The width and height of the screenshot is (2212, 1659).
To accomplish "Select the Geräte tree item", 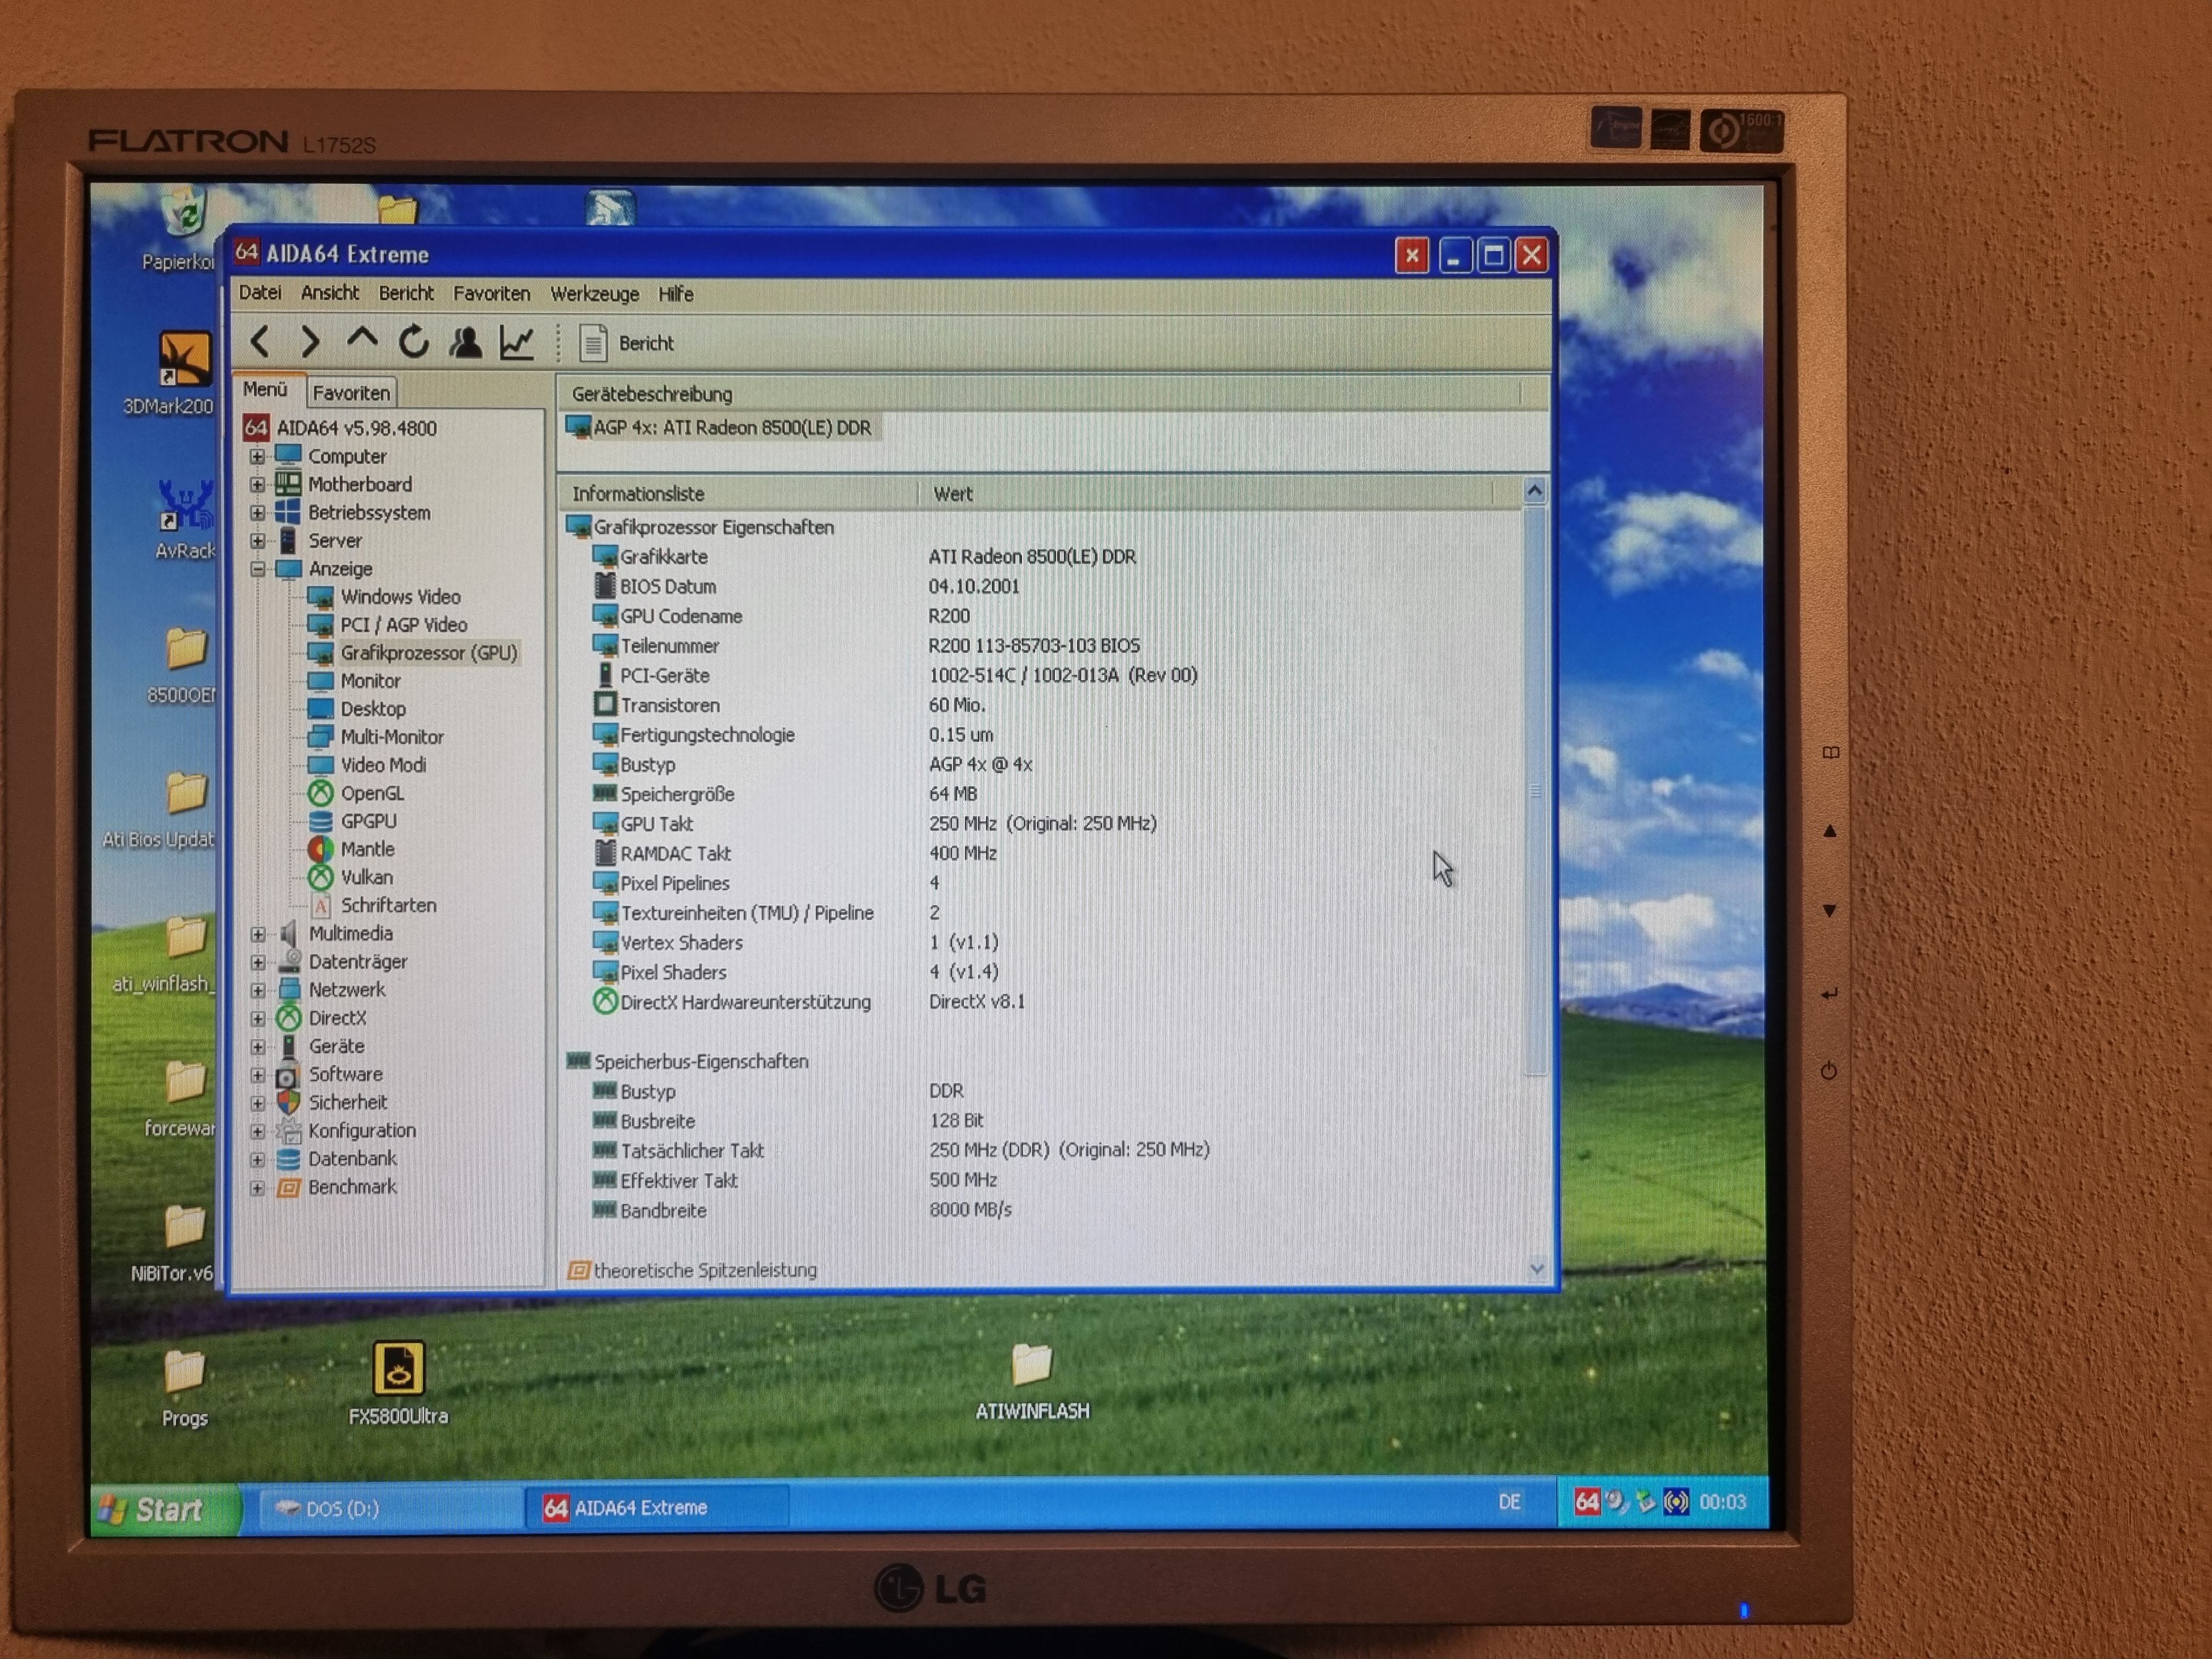I will [x=336, y=1046].
